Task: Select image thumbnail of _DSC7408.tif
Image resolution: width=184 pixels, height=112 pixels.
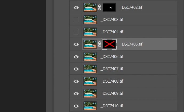Action: click(90, 81)
